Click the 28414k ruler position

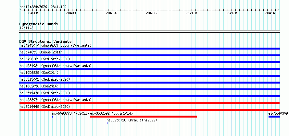271,13
